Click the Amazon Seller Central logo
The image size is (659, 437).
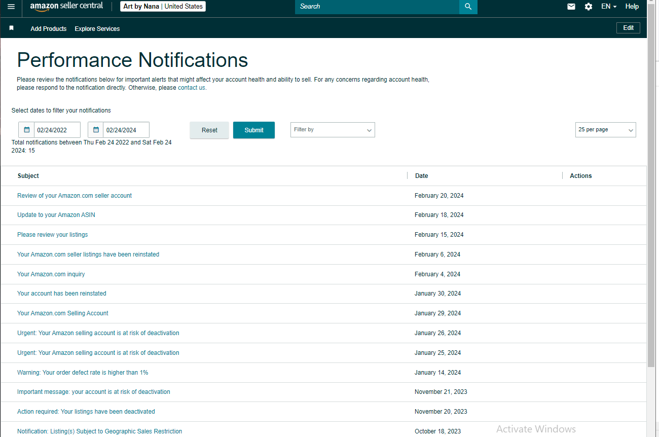66,7
